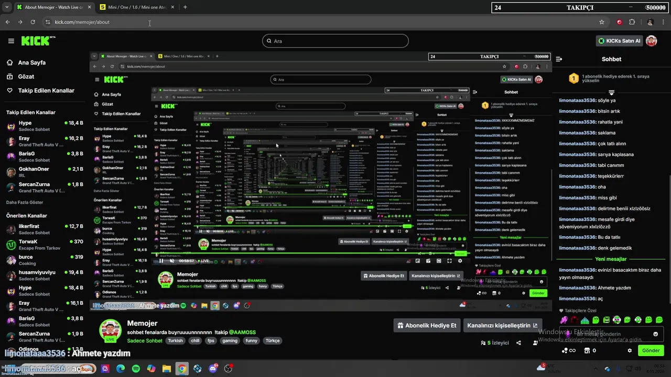Navigate to Gözat
Screen dimensions: 671x377
pyautogui.click(x=26, y=76)
